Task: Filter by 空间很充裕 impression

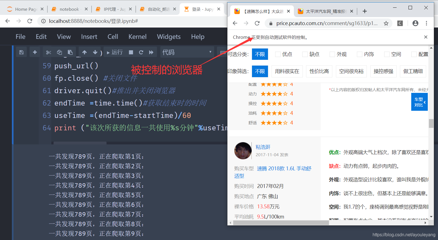Action: pos(351,71)
